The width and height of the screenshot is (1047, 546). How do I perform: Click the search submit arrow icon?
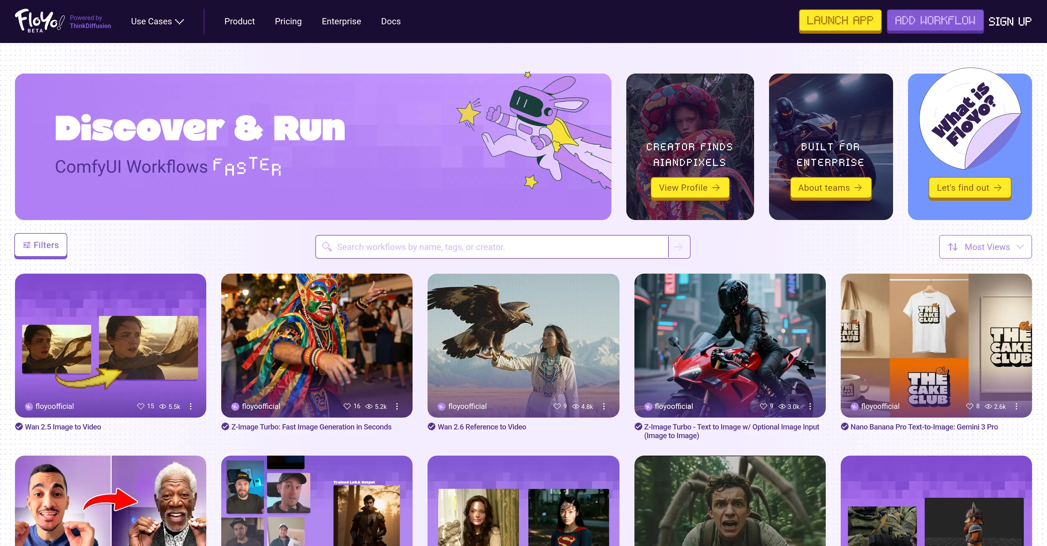click(x=679, y=247)
